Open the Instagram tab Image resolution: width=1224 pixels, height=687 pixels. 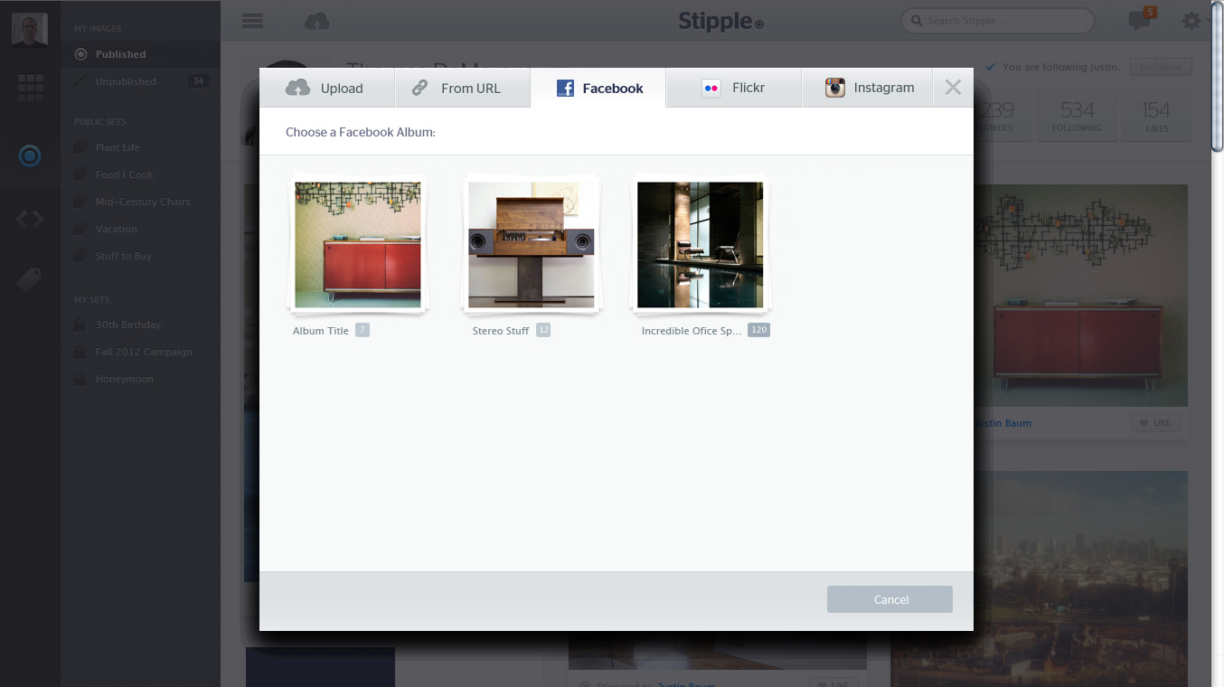pos(868,89)
